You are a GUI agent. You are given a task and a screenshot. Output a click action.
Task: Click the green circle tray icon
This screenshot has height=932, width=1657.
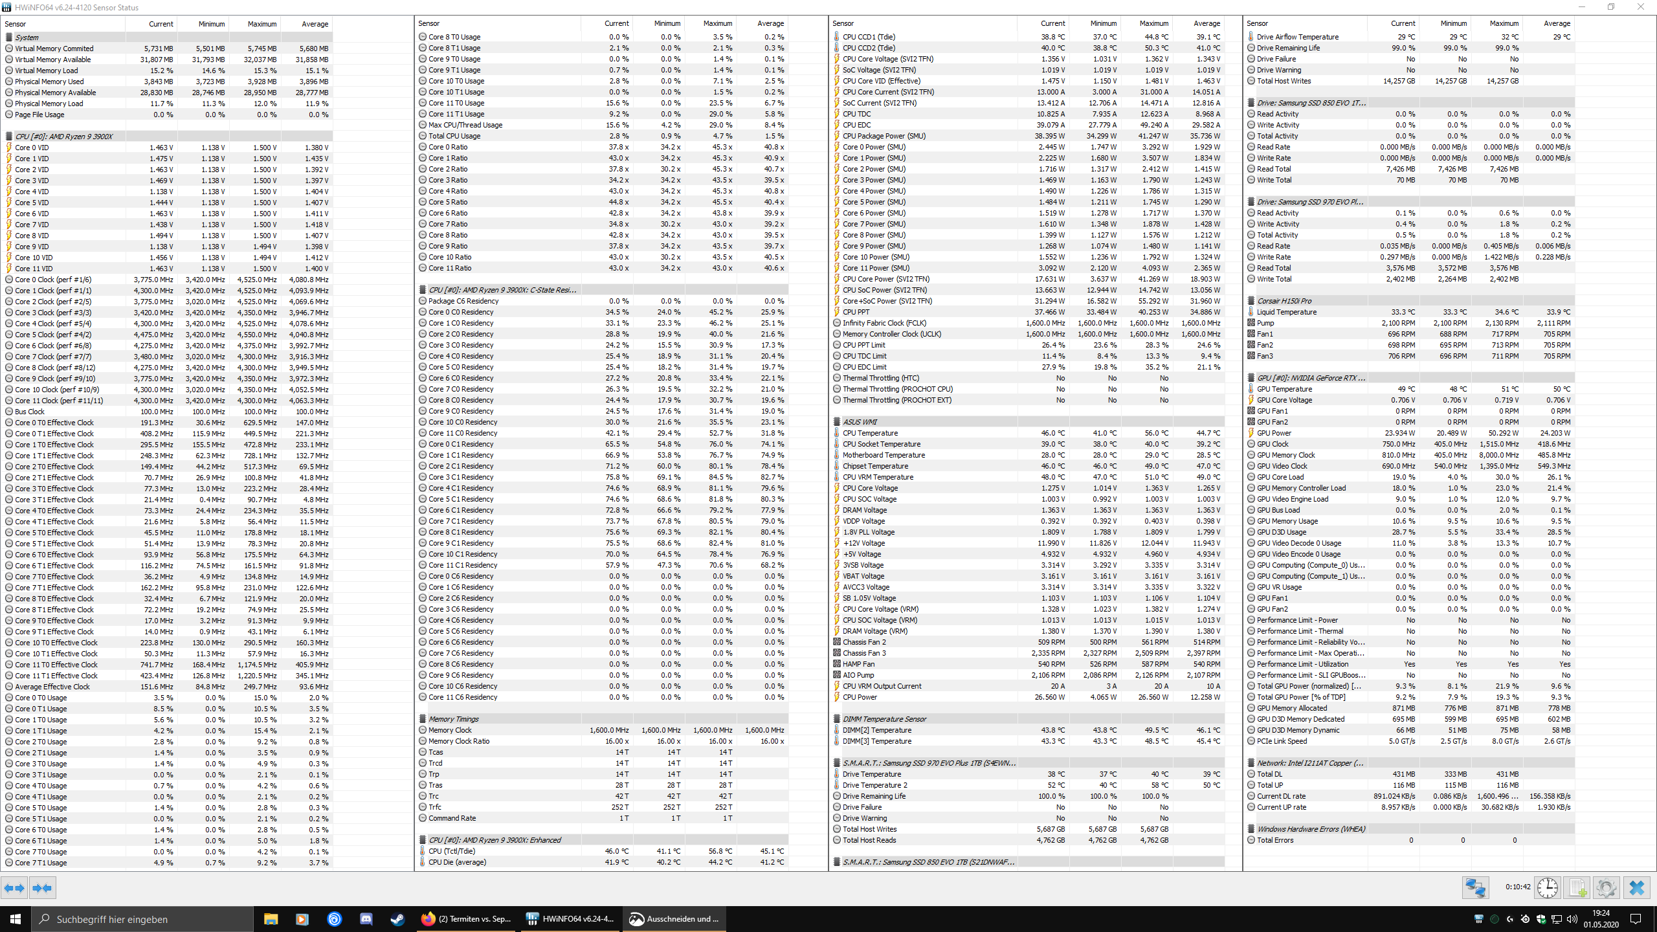[1495, 919]
